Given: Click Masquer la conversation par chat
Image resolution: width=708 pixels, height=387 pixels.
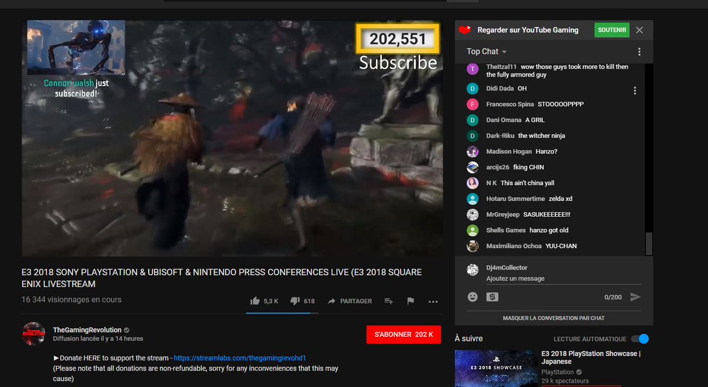Looking at the screenshot, I should (553, 318).
